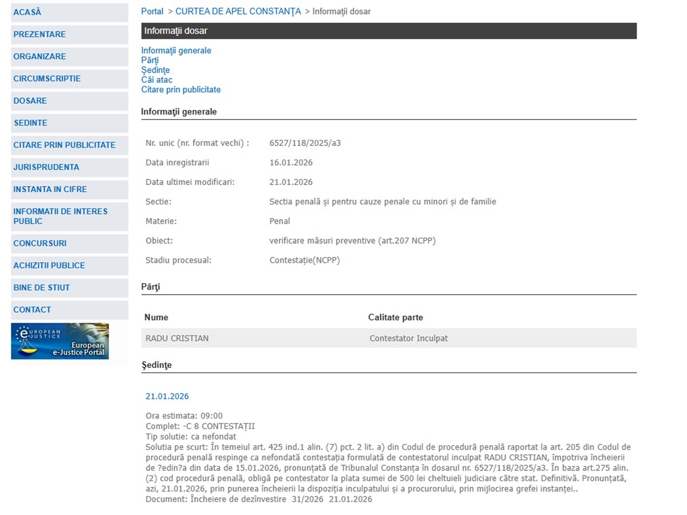
Task: Open the European e-Justice Portal banner
Action: tap(60, 341)
